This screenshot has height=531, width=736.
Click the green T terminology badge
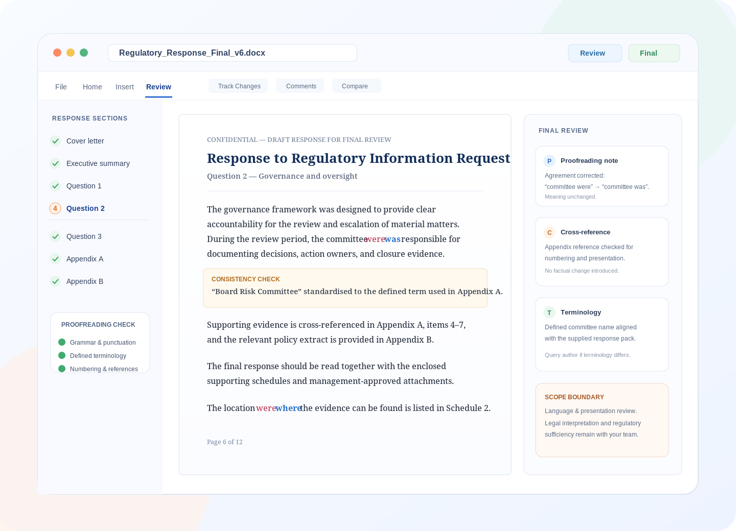click(549, 312)
